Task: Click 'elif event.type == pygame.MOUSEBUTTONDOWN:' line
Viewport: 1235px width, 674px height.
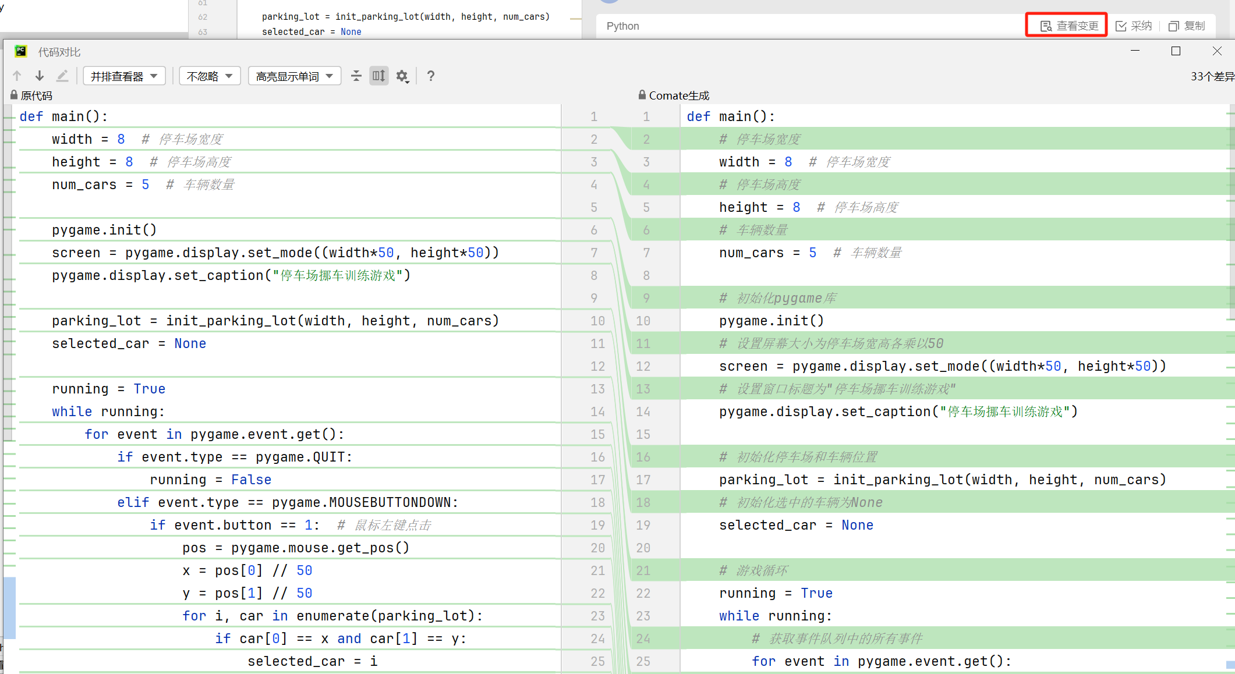Action: coord(288,502)
